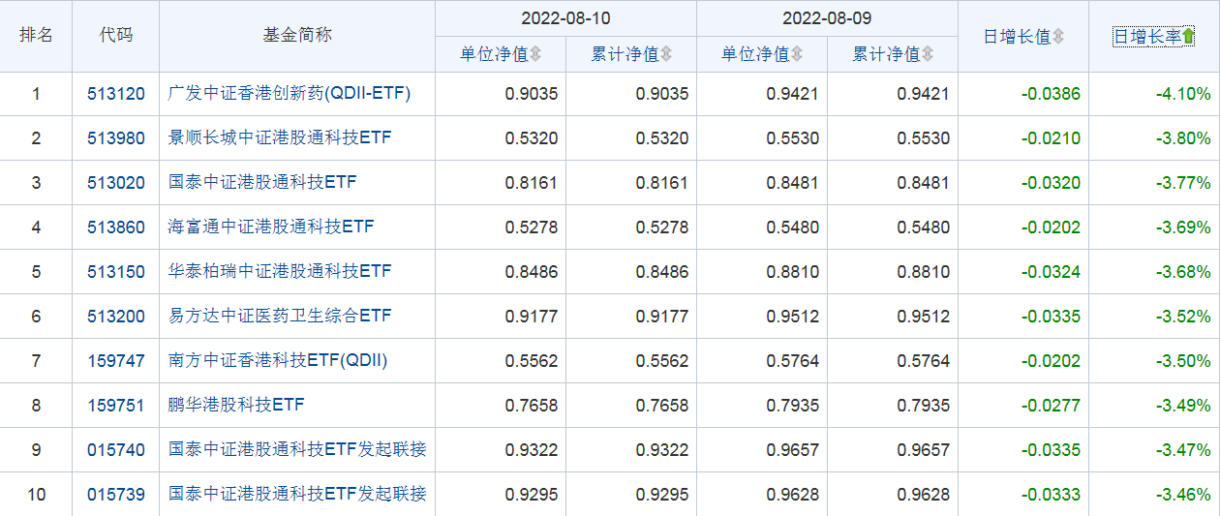Sort by 2022-08-09 单位净值 arrow icon
1220x516 pixels.
(797, 55)
